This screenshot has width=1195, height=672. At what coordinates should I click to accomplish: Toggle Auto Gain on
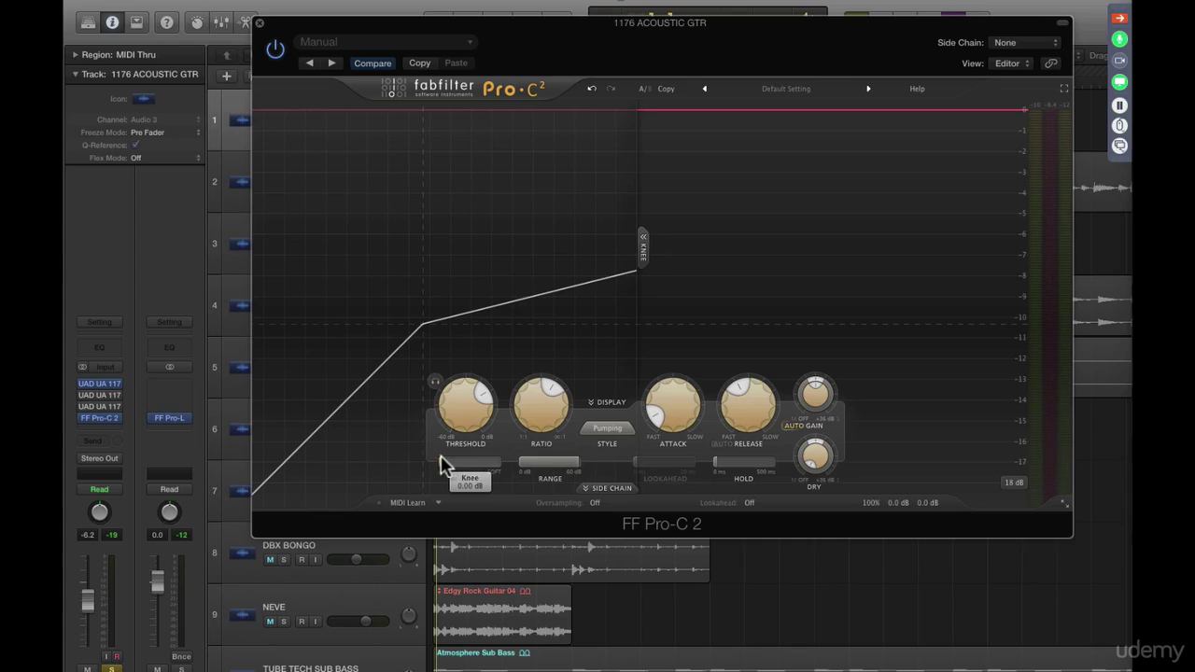pyautogui.click(x=793, y=426)
